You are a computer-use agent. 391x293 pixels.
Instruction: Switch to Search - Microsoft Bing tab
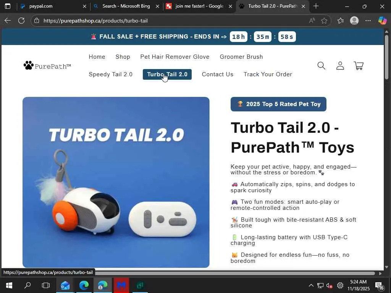coord(126,6)
